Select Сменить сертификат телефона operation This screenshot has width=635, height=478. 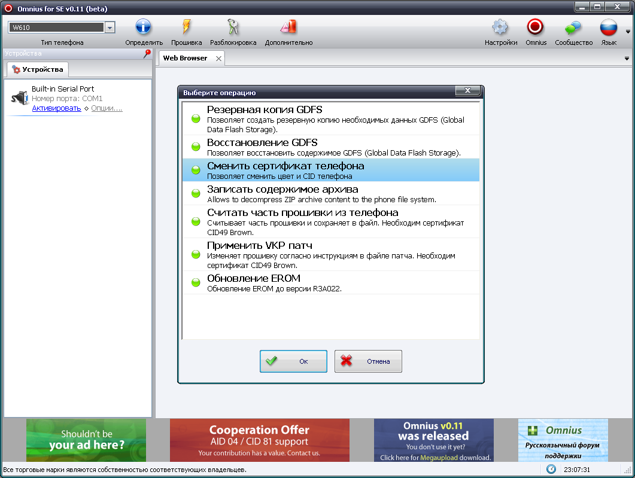tap(330, 170)
